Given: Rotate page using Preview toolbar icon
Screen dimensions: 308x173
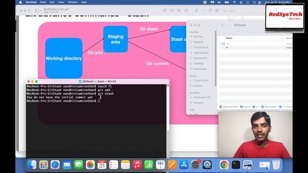Looking at the screenshot, I should point(210,11).
